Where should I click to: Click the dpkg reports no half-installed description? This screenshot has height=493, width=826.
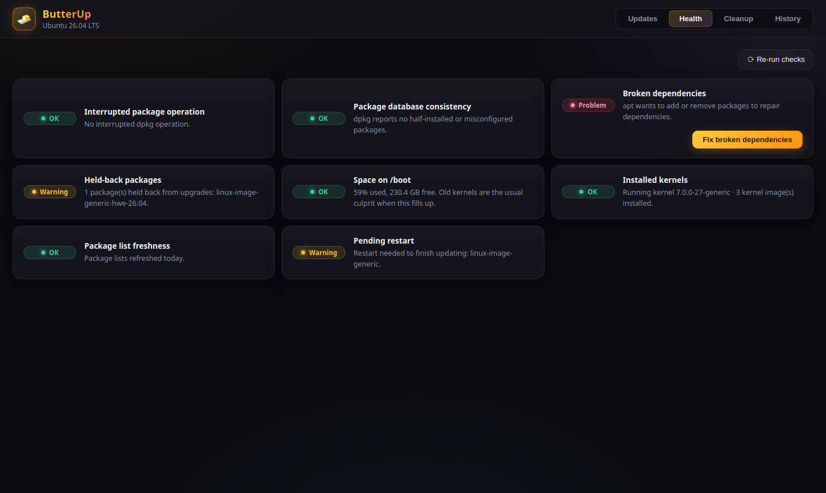tap(433, 124)
